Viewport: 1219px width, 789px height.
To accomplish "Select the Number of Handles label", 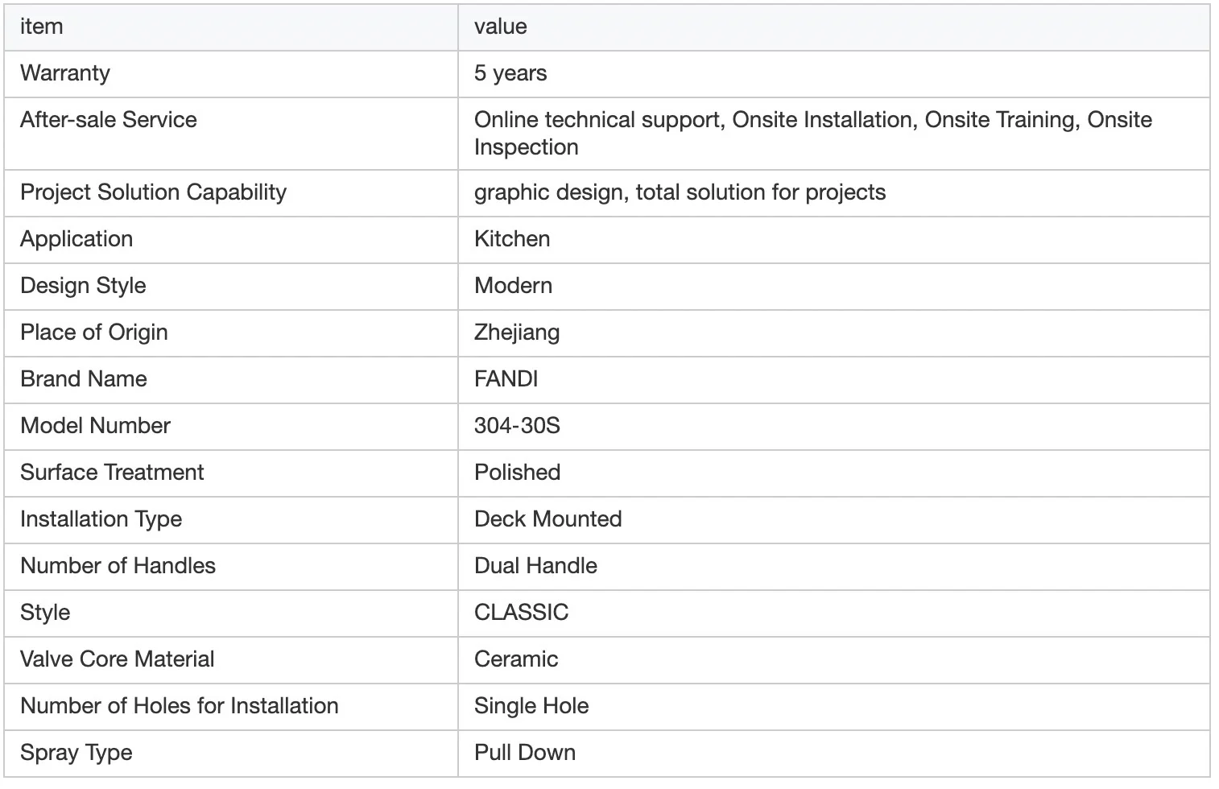I will [118, 566].
